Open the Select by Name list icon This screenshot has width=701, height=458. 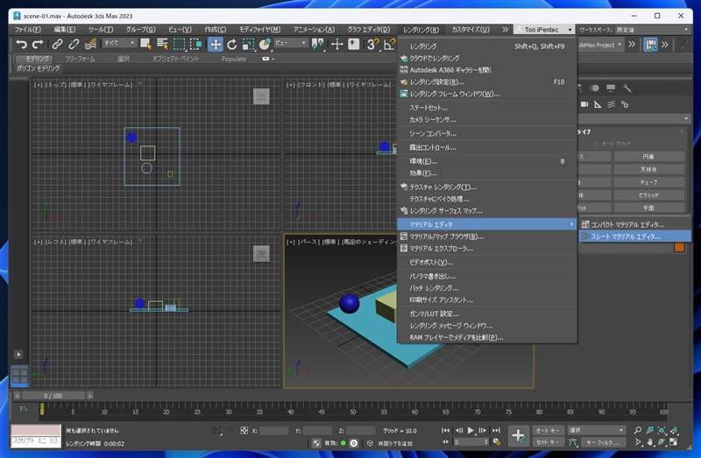pos(162,45)
